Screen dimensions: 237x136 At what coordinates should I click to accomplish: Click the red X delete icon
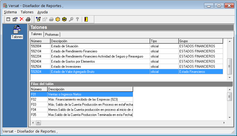click(22, 19)
